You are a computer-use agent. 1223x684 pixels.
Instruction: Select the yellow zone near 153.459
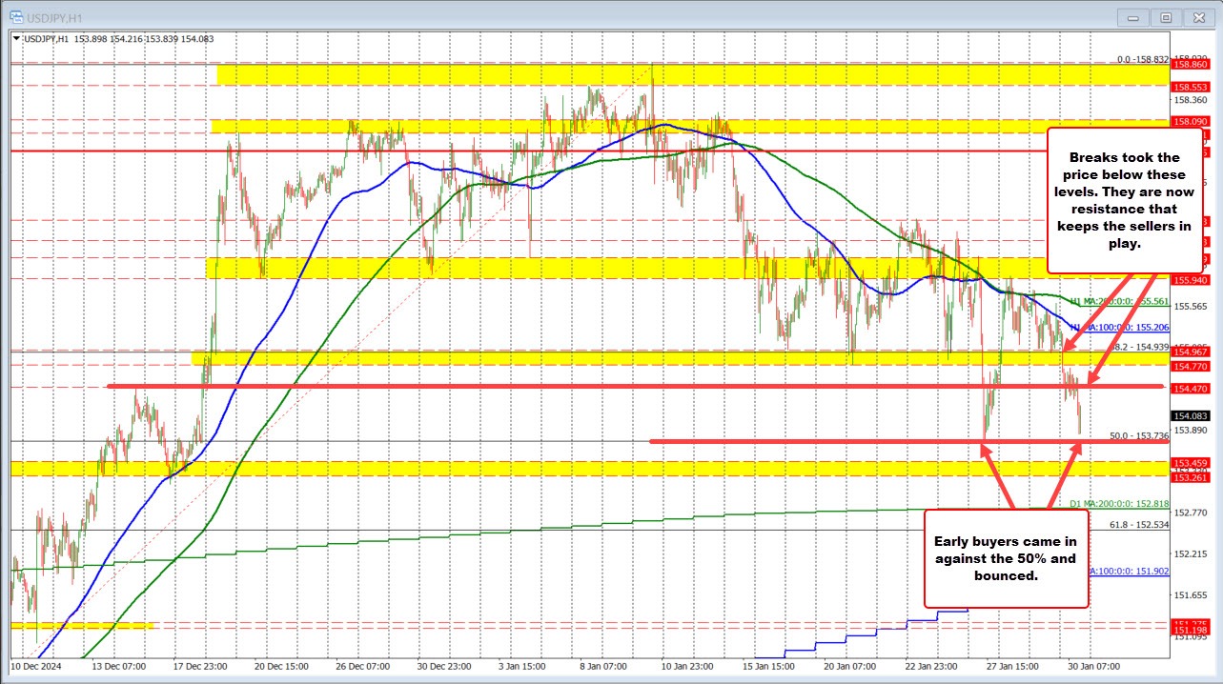pos(572,469)
